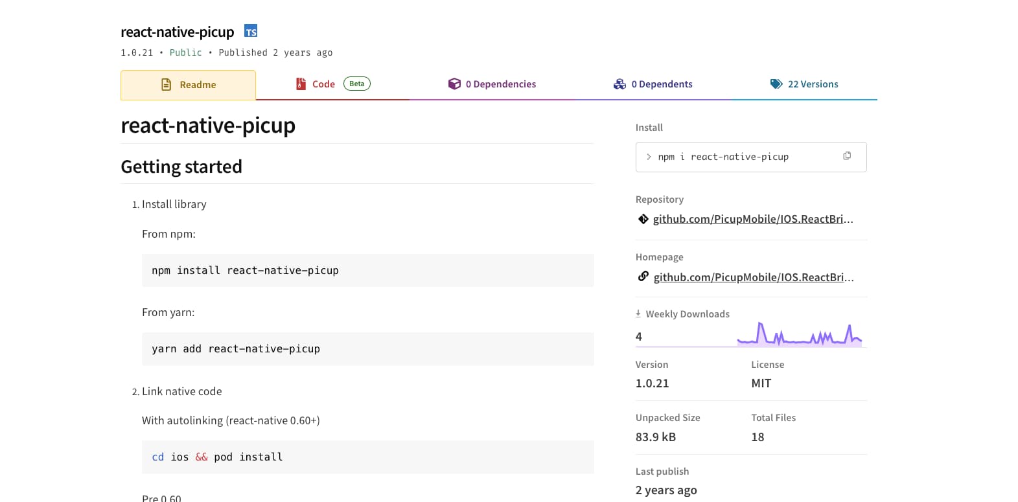This screenshot has height=502, width=1018.
Task: Click the weekly downloads count 4
Action: (639, 336)
